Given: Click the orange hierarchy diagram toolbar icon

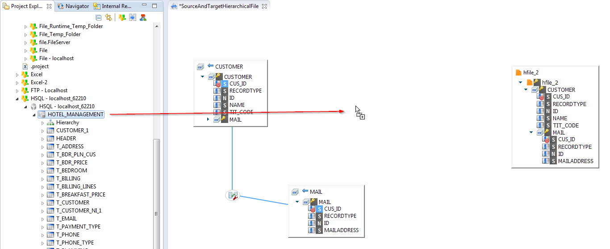Looking at the screenshot, I should click(143, 17).
